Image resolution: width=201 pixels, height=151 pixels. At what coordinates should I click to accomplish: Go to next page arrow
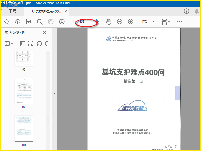coord(62,22)
